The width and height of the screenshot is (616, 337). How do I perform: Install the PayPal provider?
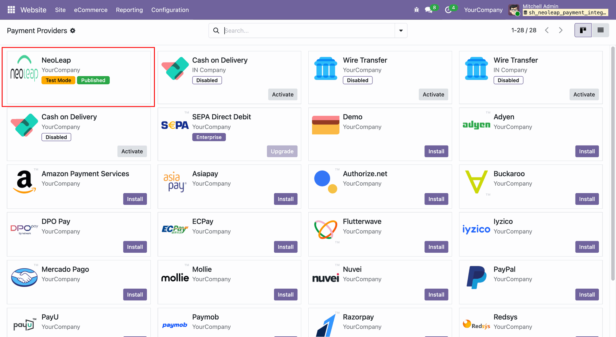click(x=587, y=295)
